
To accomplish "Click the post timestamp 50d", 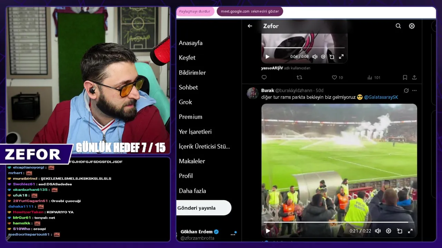I will point(319,91).
